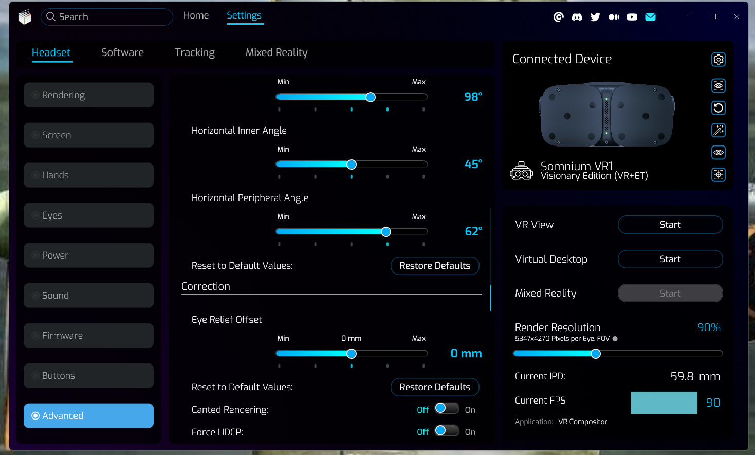Click the 'Correction' section heading
The width and height of the screenshot is (755, 455).
click(x=206, y=286)
